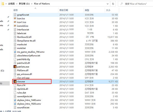
Task: Click the libmp3lame-ttv.dll file icon
Action: [15, 41]
